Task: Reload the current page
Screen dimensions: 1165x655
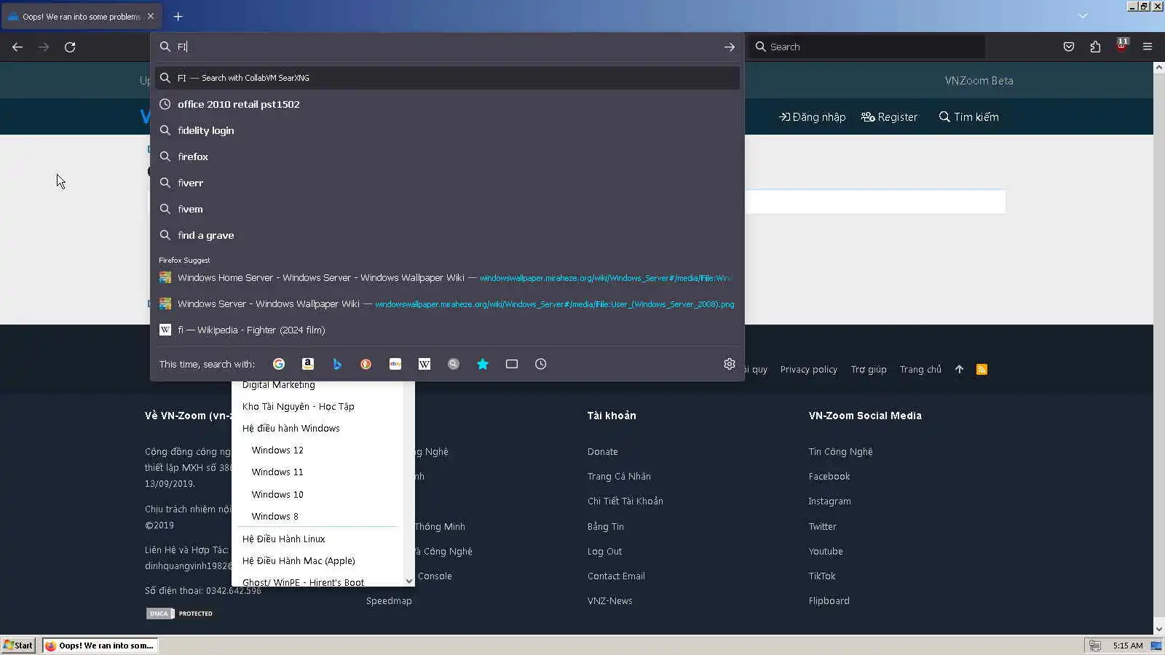Action: [x=70, y=47]
